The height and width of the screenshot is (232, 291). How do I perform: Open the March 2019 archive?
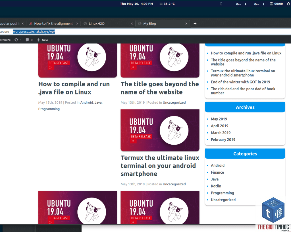pos(221,133)
